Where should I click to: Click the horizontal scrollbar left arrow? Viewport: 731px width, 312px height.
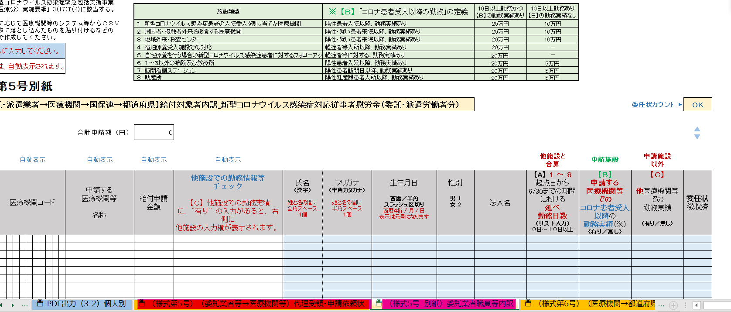coord(696,305)
